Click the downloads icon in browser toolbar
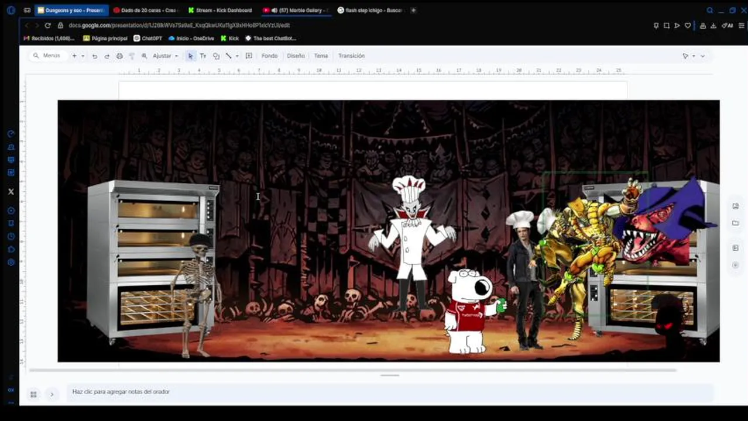This screenshot has width=748, height=421. tap(713, 26)
